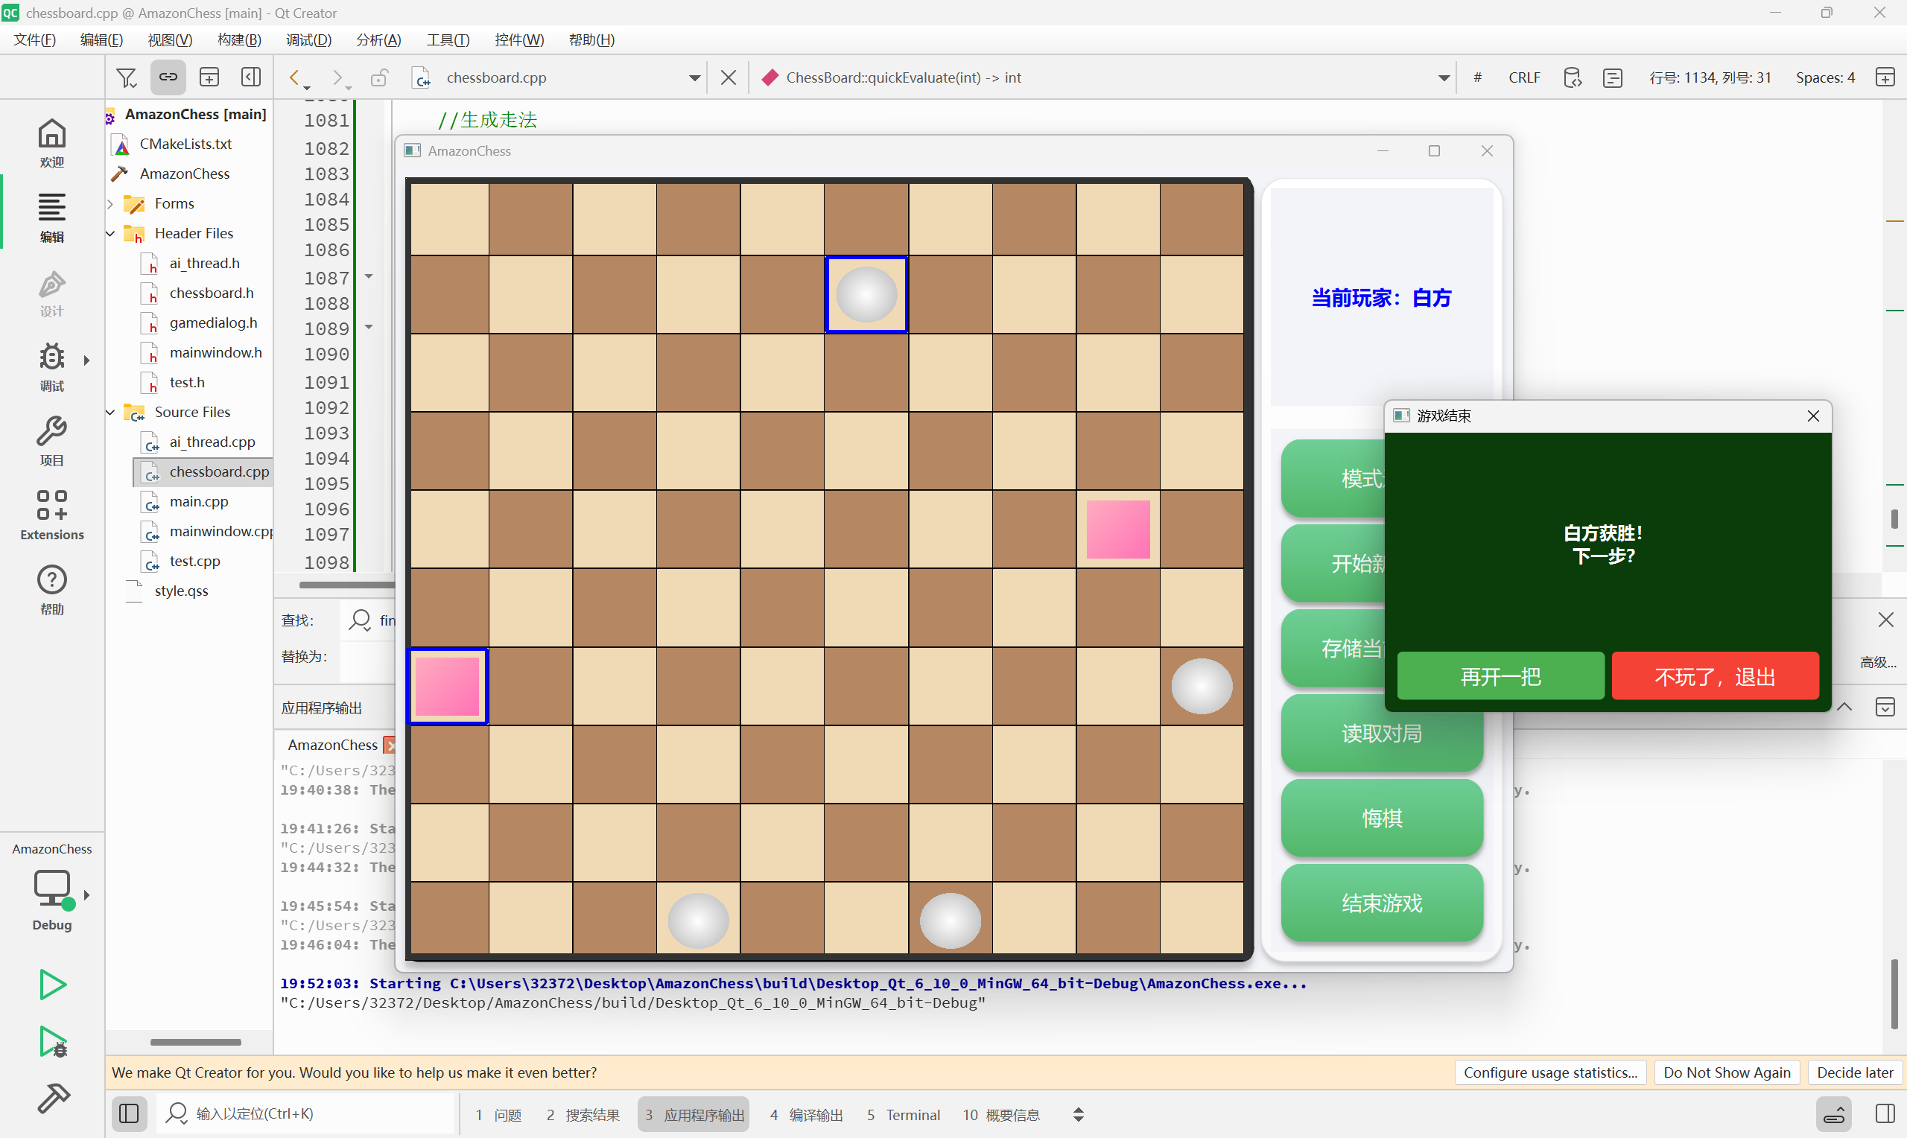
Task: Click the green 再开一把 button
Action: pos(1500,676)
